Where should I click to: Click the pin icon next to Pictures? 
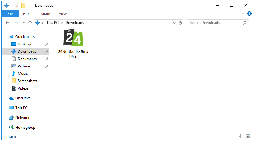47,66
